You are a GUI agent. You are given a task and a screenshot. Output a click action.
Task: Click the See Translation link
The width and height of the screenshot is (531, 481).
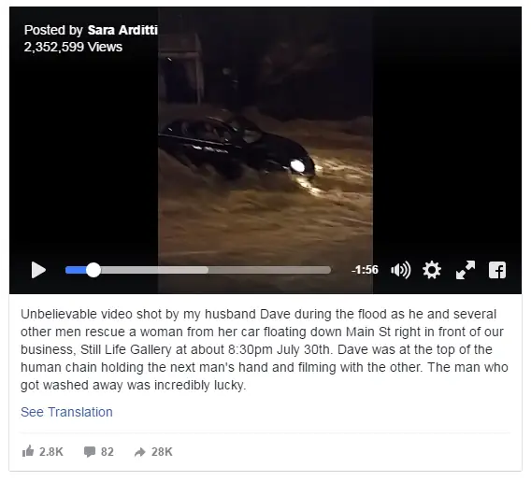pos(66,412)
